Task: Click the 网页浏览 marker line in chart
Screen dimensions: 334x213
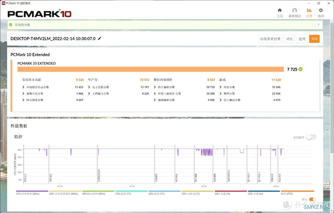Action: point(49,164)
